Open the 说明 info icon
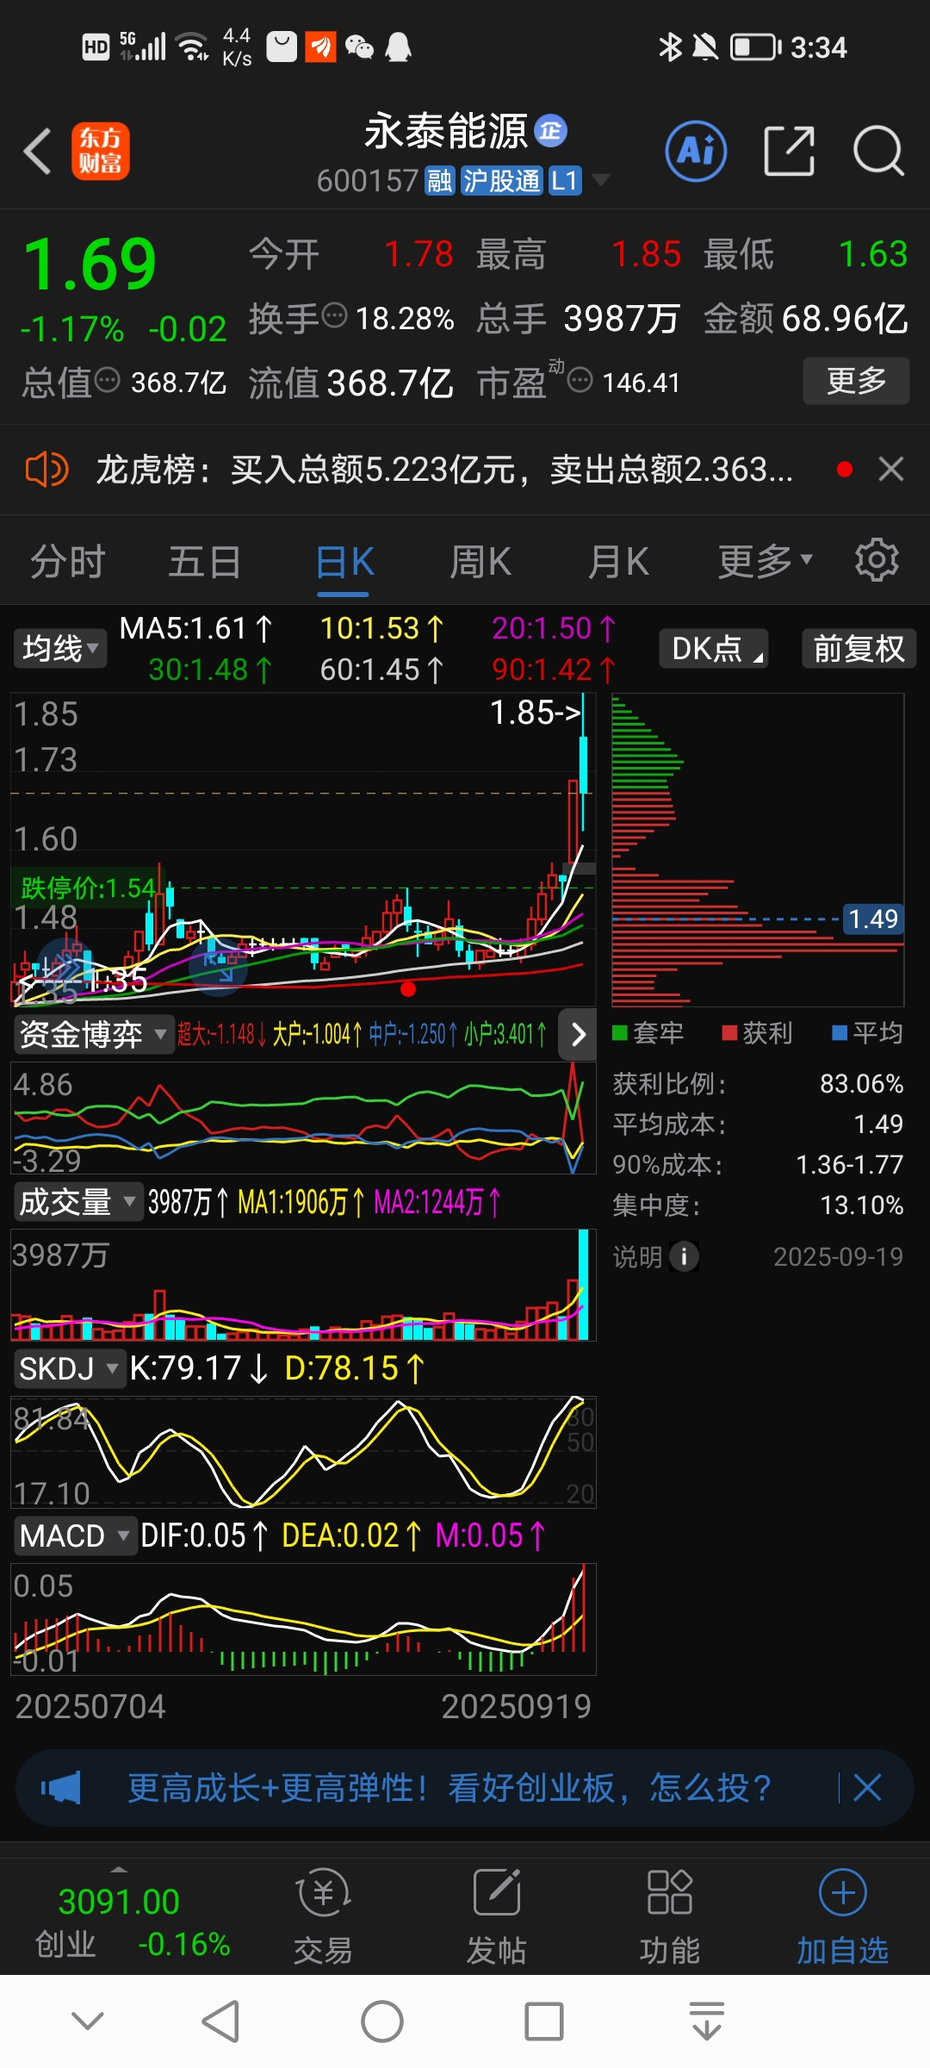This screenshot has width=930, height=2068. pos(685,1256)
